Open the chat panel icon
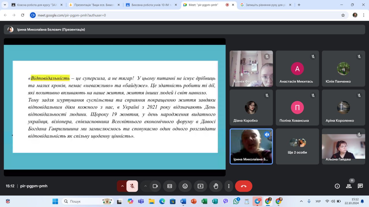The image size is (369, 207). pos(360,186)
